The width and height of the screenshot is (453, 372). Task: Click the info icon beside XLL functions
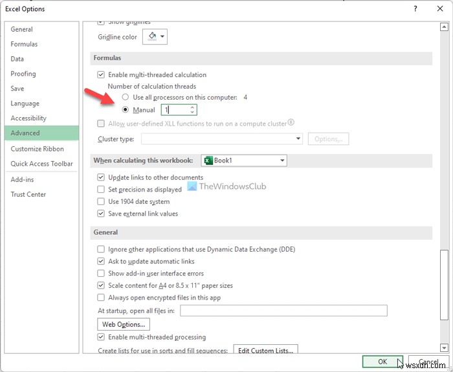tap(291, 122)
